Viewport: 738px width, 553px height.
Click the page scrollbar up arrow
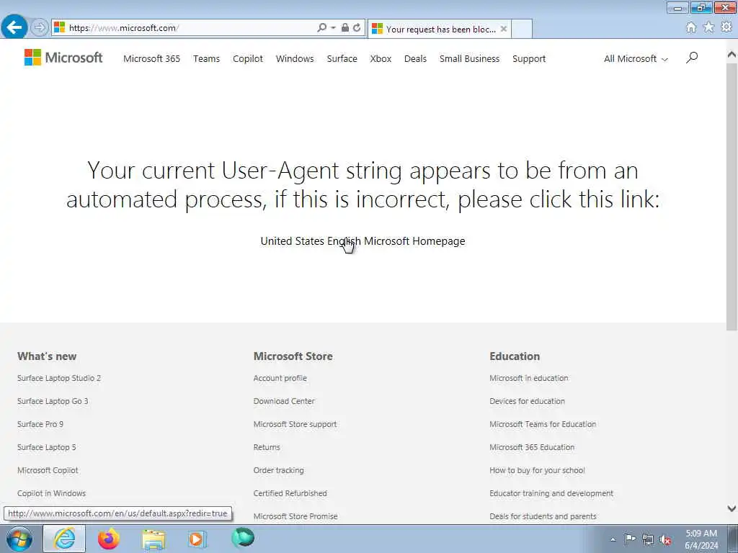tap(732, 55)
